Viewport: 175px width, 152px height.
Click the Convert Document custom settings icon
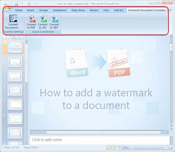coord(13,18)
